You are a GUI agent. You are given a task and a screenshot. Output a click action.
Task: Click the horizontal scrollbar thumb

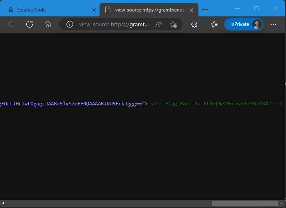click(245, 203)
